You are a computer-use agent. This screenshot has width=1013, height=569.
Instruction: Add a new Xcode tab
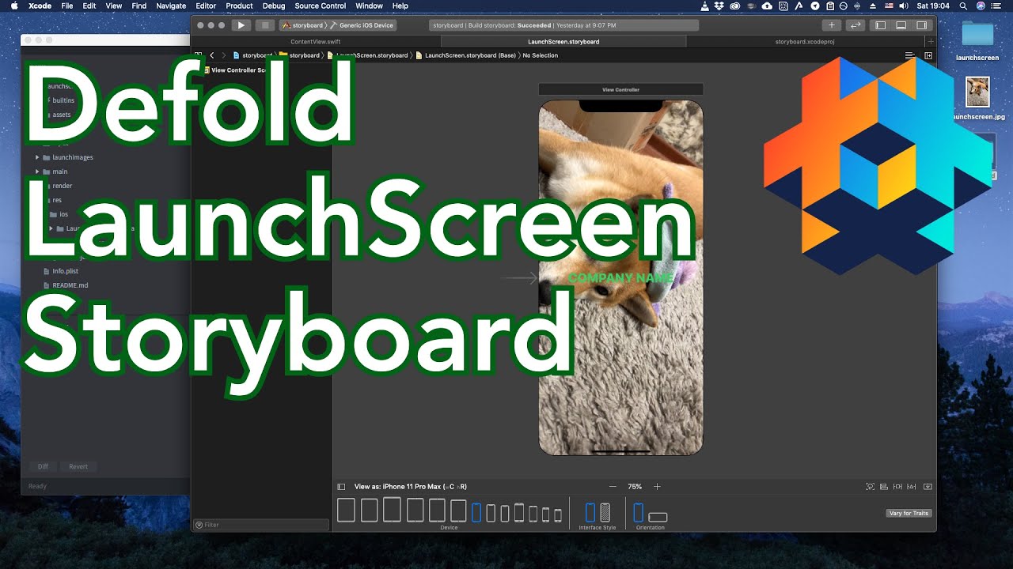931,41
